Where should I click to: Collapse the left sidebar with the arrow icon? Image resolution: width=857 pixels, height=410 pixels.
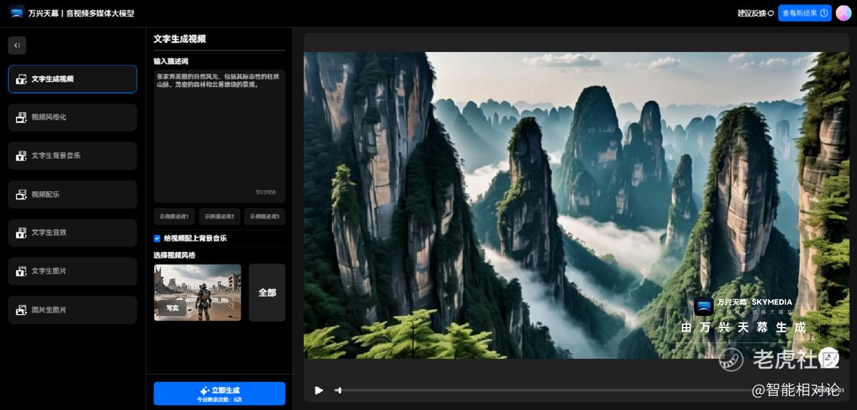point(17,45)
